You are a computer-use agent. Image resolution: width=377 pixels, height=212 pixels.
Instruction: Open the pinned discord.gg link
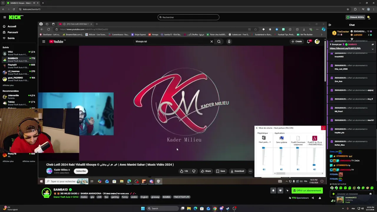345,48
